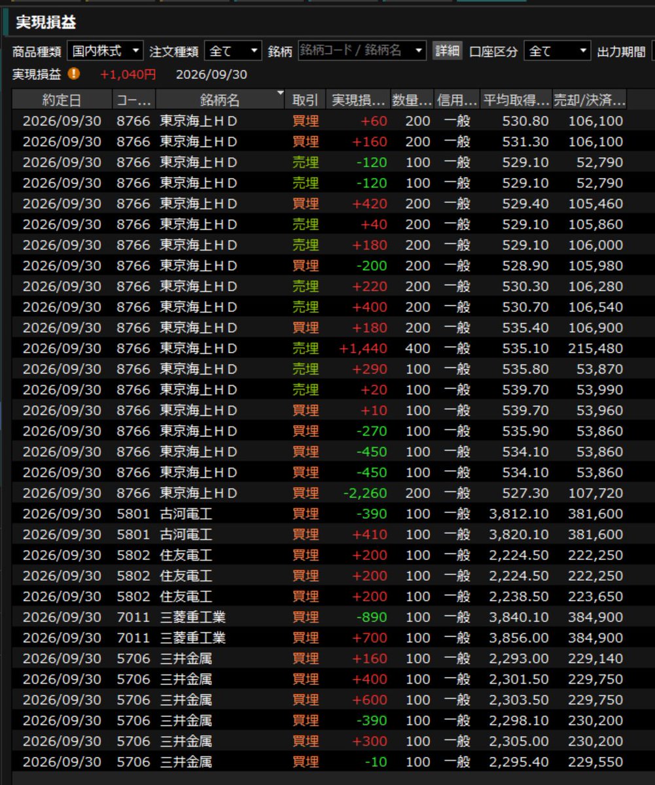Select the 2,305.00 average price cell

point(519,741)
